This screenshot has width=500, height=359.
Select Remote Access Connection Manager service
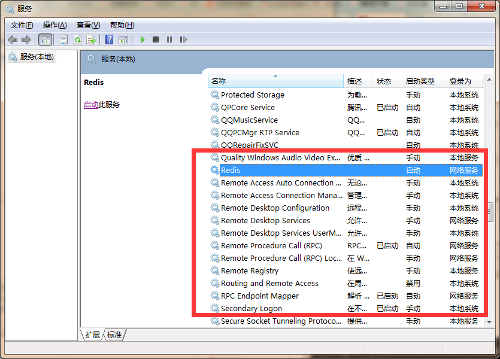point(346,195)
